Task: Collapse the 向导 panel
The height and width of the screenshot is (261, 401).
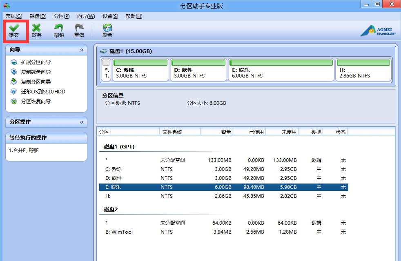Action: [82, 50]
